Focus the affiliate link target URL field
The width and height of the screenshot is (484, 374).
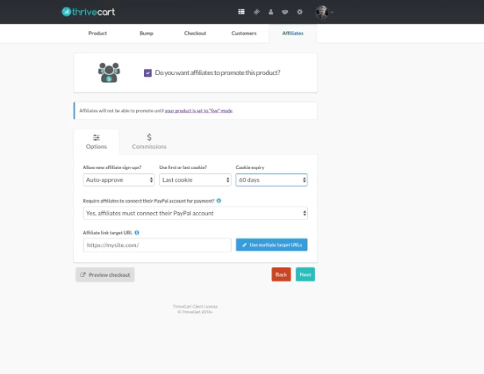(157, 245)
